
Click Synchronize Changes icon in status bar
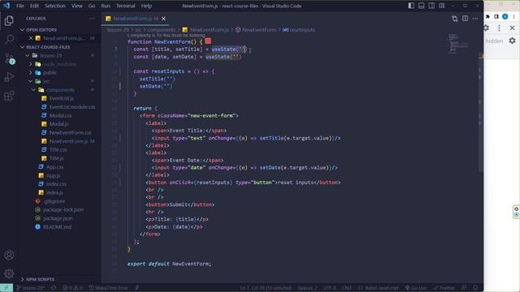pos(54,288)
